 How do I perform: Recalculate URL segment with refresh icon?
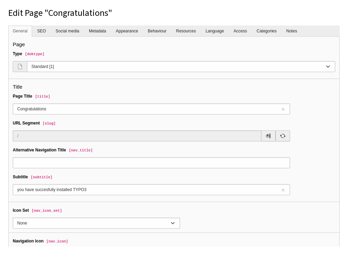tap(283, 136)
